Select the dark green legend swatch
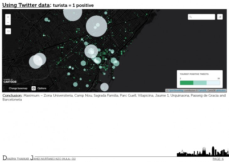The height and width of the screenshot is (162, 229). click(186, 83)
